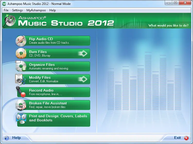Minimize the Ashampoo Music Studio window
Viewport: 193px width, 144px height.
tap(169, 3)
